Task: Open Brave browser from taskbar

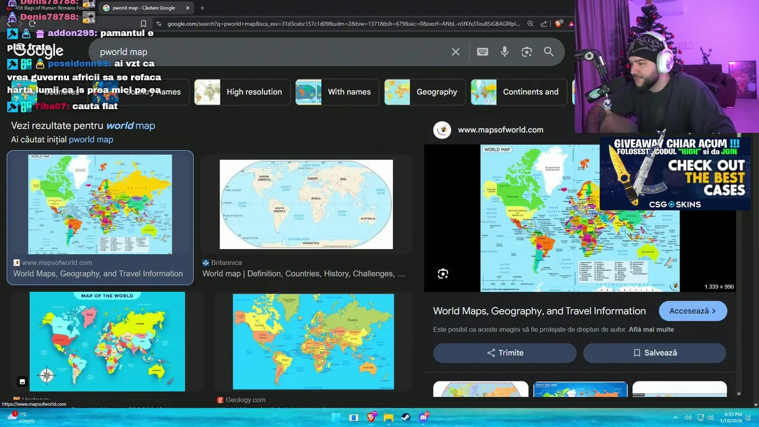Action: pos(371,418)
